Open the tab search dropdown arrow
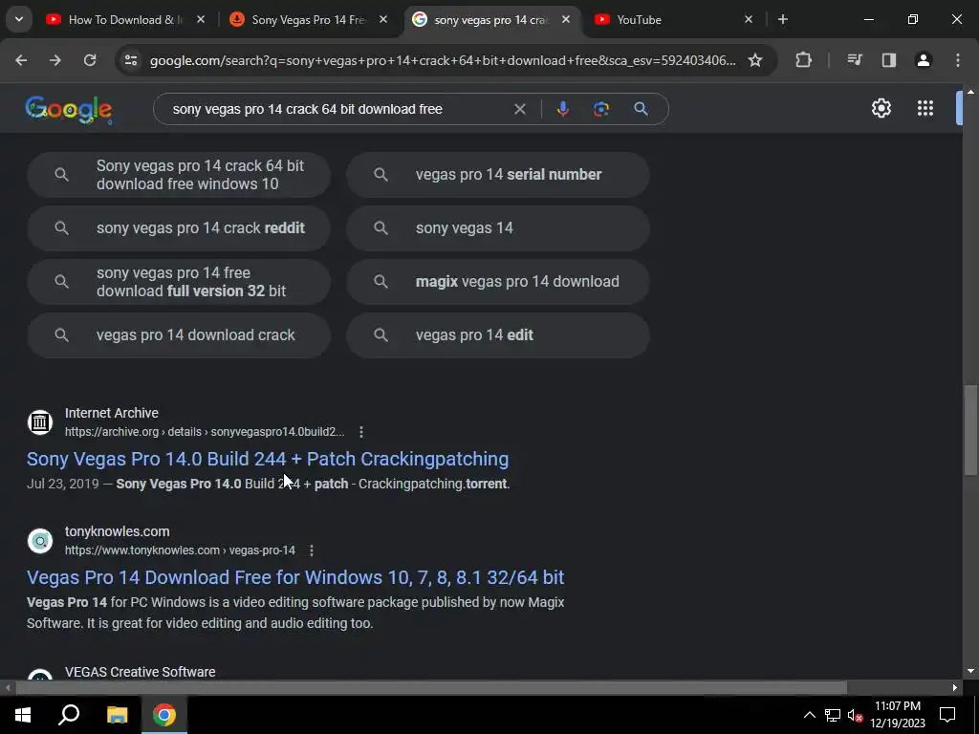979x734 pixels. [x=19, y=19]
